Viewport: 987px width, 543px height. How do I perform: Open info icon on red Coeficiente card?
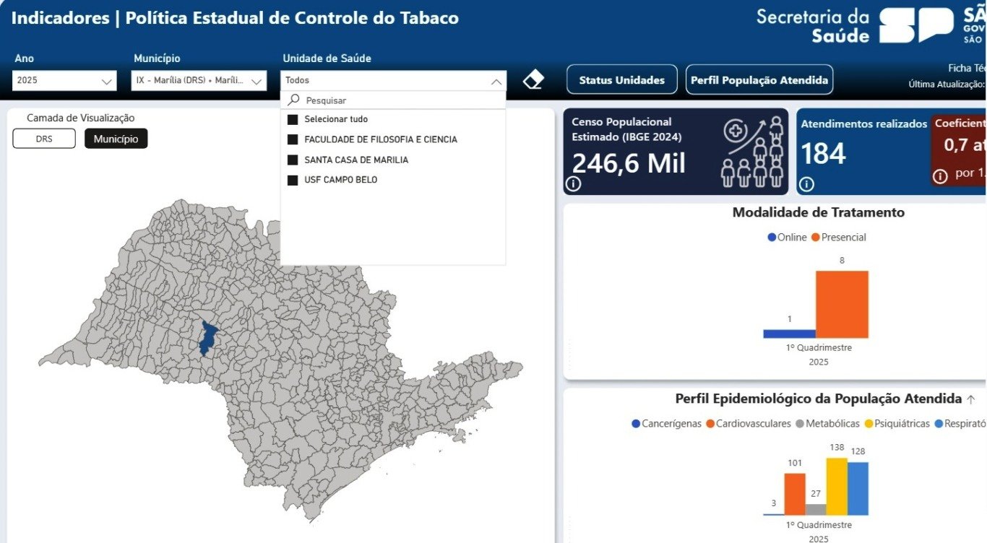coord(940,176)
